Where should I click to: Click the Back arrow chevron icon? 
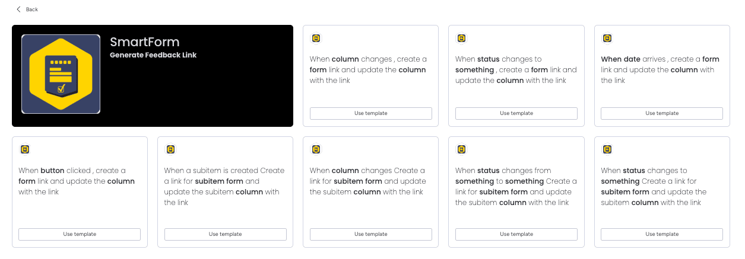click(x=19, y=9)
